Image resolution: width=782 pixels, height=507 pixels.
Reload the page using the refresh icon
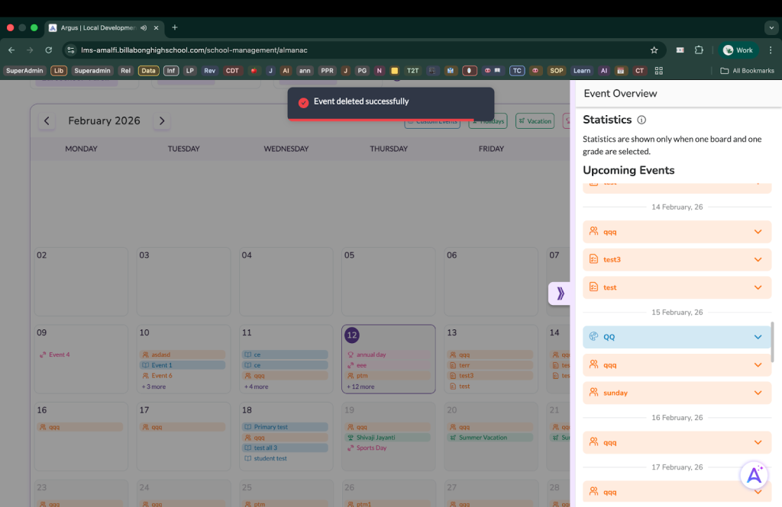49,50
